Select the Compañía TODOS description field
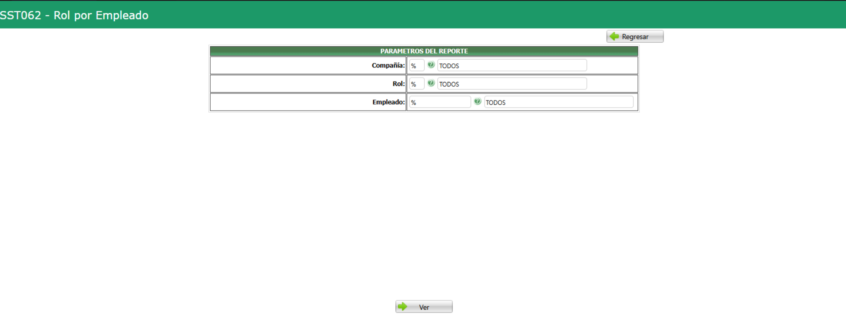 (x=512, y=65)
